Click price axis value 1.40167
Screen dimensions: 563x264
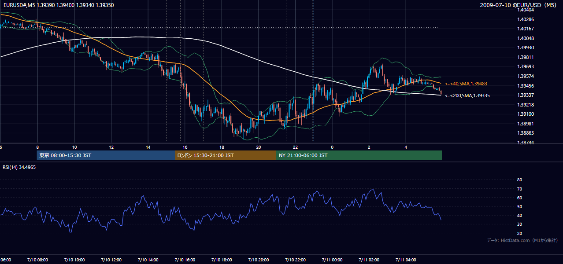[526, 29]
